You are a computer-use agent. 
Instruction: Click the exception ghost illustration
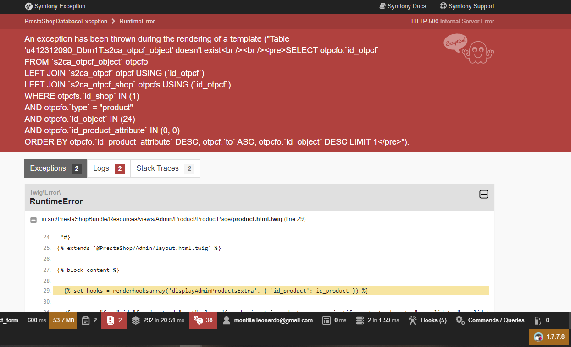click(x=469, y=49)
